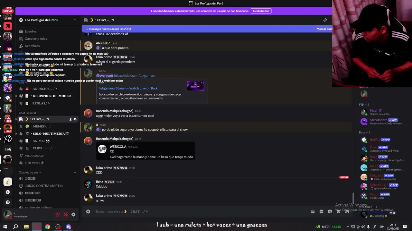Open Canales y roles item
Image resolution: width=412 pixels, height=231 pixels.
point(36,38)
